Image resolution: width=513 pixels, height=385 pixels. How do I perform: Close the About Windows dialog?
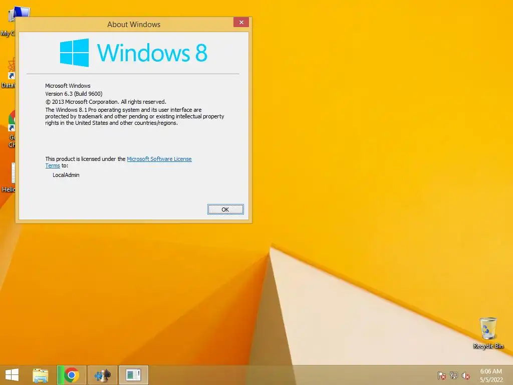pos(241,22)
